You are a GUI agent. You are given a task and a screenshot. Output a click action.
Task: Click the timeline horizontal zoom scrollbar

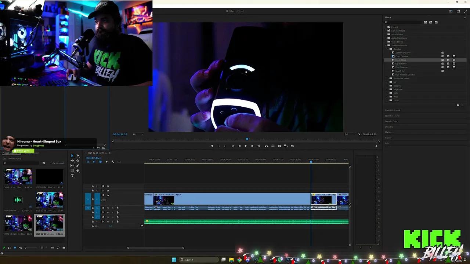(x=156, y=248)
